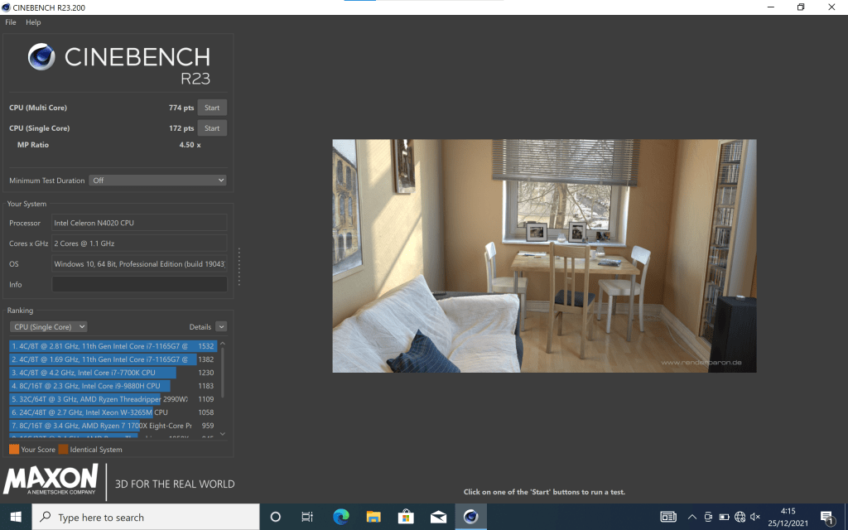Open File Explorer from taskbar
The width and height of the screenshot is (848, 530).
373,517
